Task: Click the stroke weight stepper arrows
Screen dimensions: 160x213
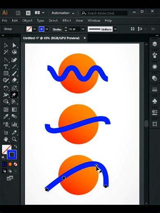Action: (x=66, y=29)
